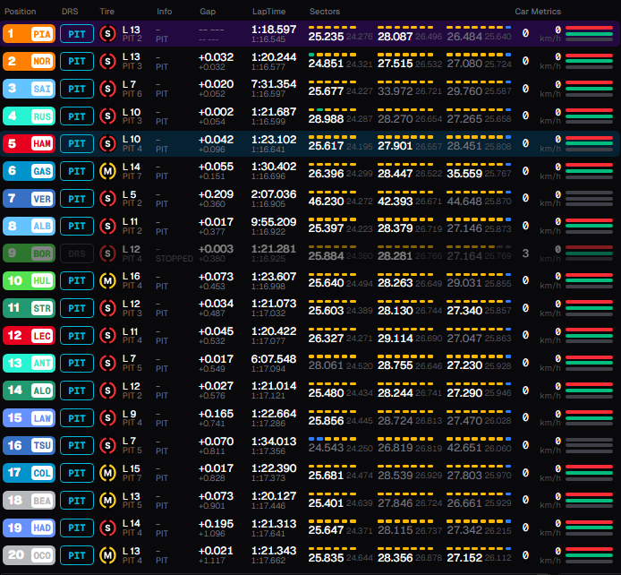Viewport: 621px width, 575px height.
Task: Click Verstappen's soft tire icon
Action: [107, 199]
